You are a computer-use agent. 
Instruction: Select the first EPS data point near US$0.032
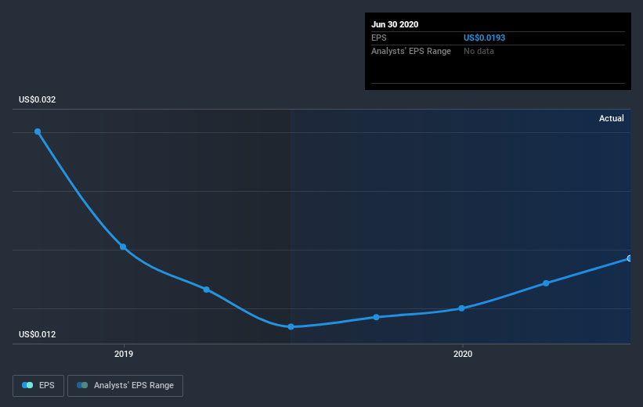(38, 131)
